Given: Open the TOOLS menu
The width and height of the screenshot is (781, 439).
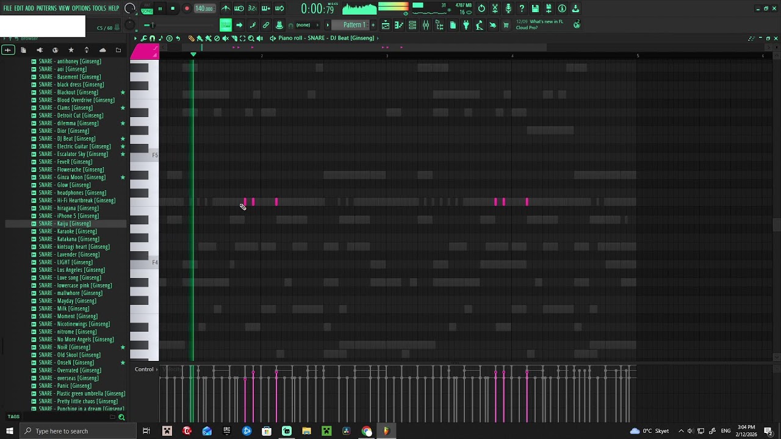Looking at the screenshot, I should pyautogui.click(x=99, y=9).
